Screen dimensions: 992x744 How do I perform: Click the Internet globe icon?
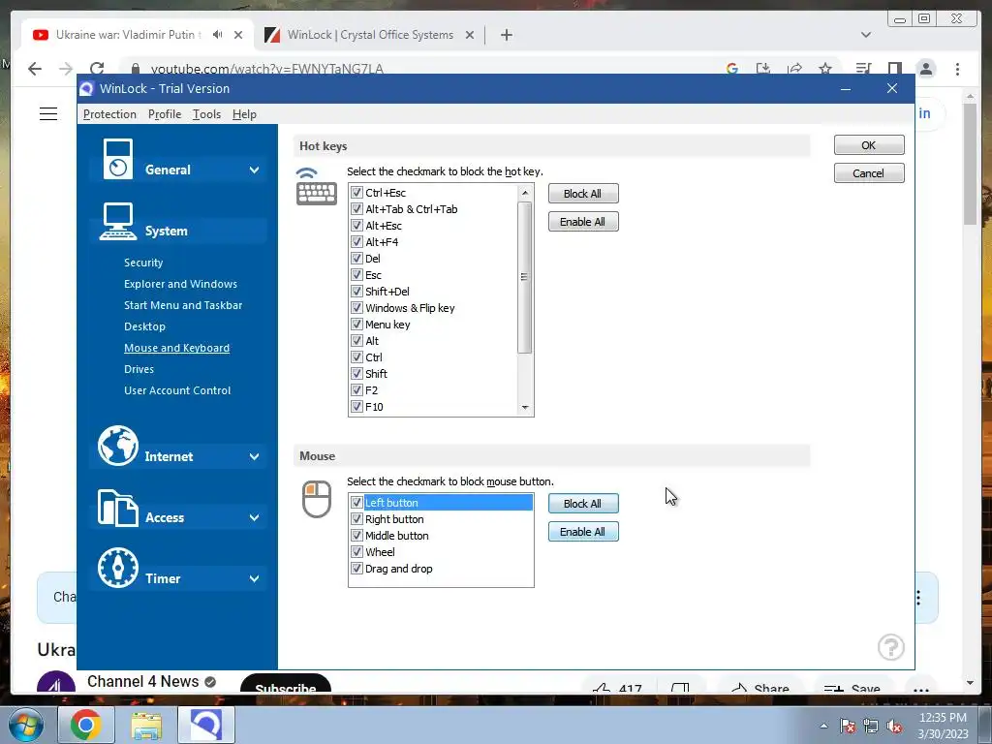pyautogui.click(x=117, y=446)
